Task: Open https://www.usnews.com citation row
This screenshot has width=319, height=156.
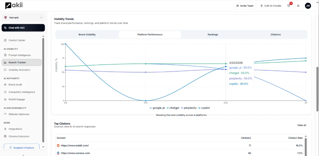Action: pos(179,153)
